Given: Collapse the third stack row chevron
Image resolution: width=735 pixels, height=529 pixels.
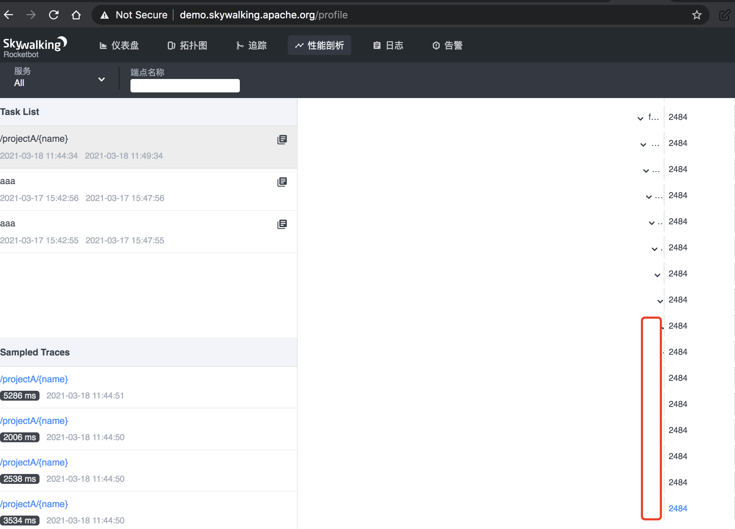Looking at the screenshot, I should 646,170.
